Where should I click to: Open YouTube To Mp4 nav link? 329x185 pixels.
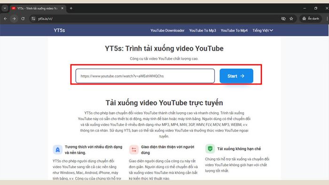click(234, 31)
